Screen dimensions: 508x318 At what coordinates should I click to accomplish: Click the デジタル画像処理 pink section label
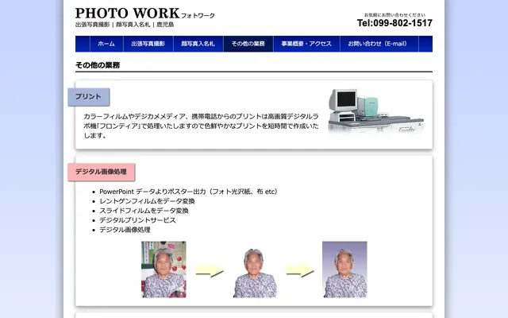(102, 172)
